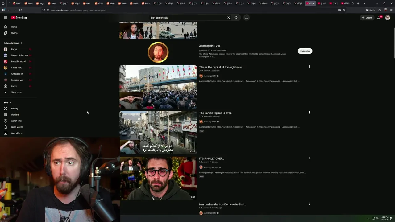Click the browser extensions icon
Viewport: 395px width, 222px height.
click(x=380, y=10)
